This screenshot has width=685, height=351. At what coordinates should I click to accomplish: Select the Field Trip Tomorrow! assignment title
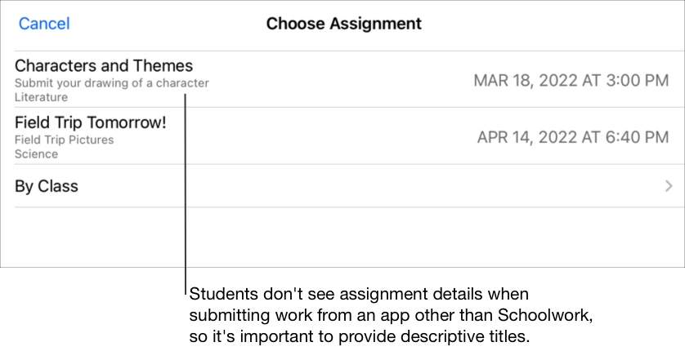90,122
